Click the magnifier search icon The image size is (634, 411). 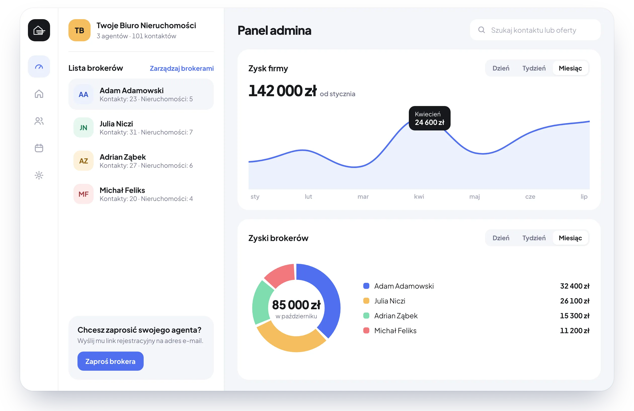[481, 30]
